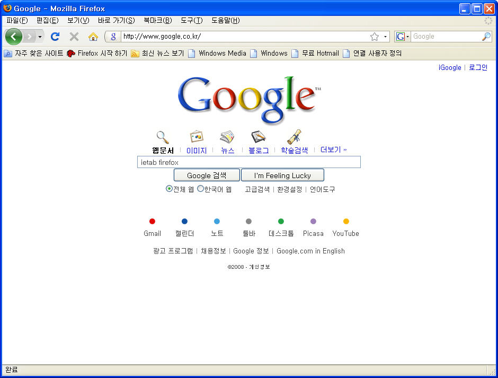Open the 무료 Hotmail bookmark

[315, 54]
